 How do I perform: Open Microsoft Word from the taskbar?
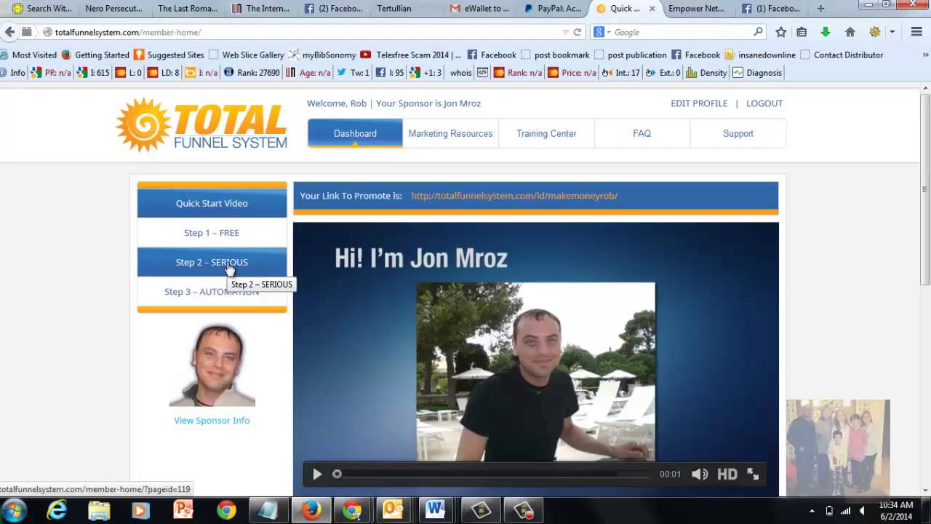click(435, 510)
